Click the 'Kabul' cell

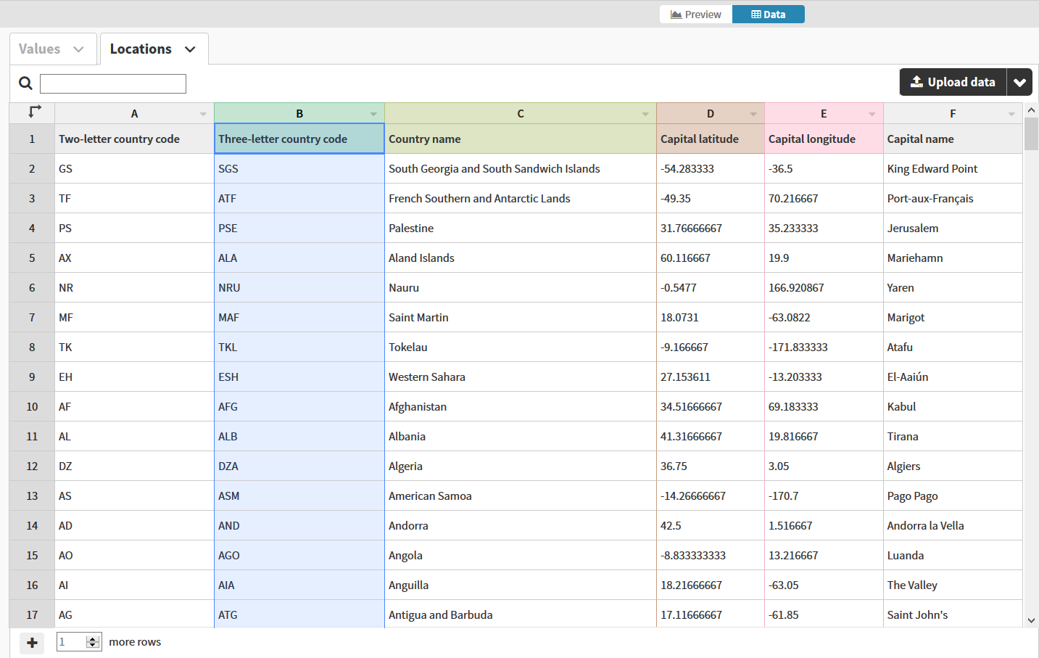pos(953,406)
